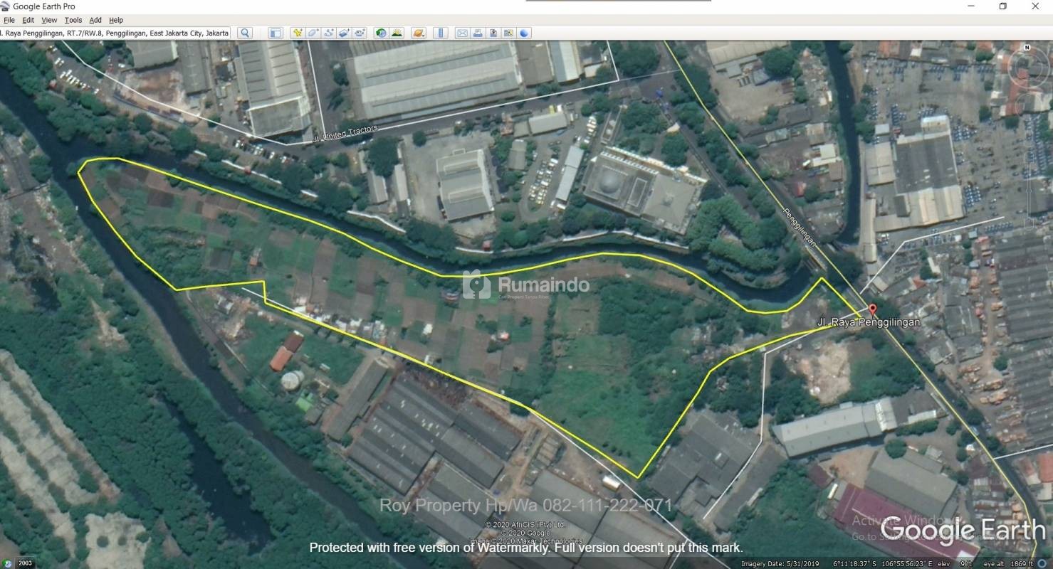
Task: Select the Add Path tool
Action: [x=328, y=33]
